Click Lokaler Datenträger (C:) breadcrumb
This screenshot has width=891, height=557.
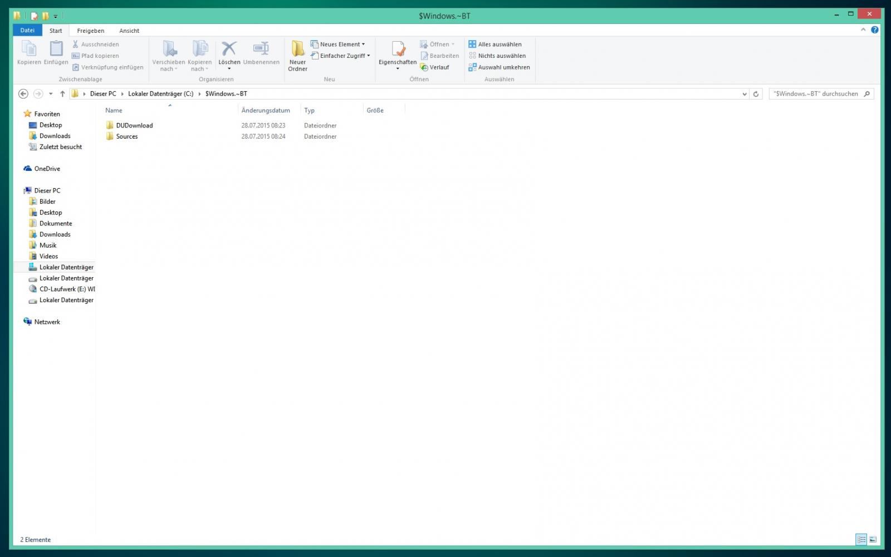[x=161, y=93]
